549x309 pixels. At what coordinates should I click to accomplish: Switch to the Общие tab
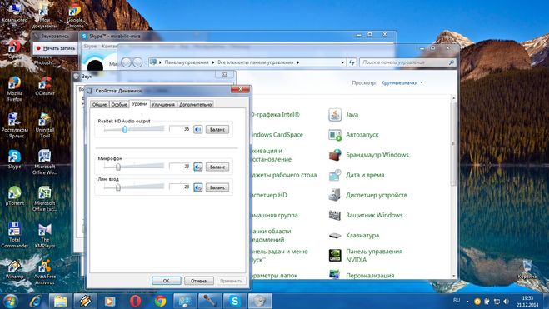tap(99, 105)
